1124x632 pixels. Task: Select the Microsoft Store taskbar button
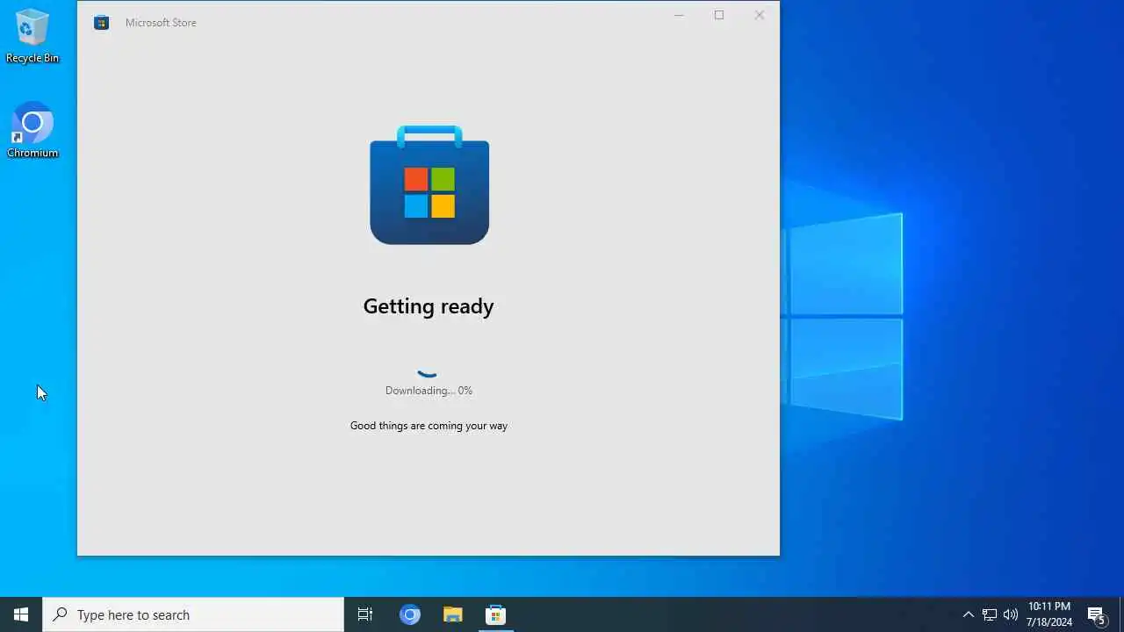tap(496, 614)
